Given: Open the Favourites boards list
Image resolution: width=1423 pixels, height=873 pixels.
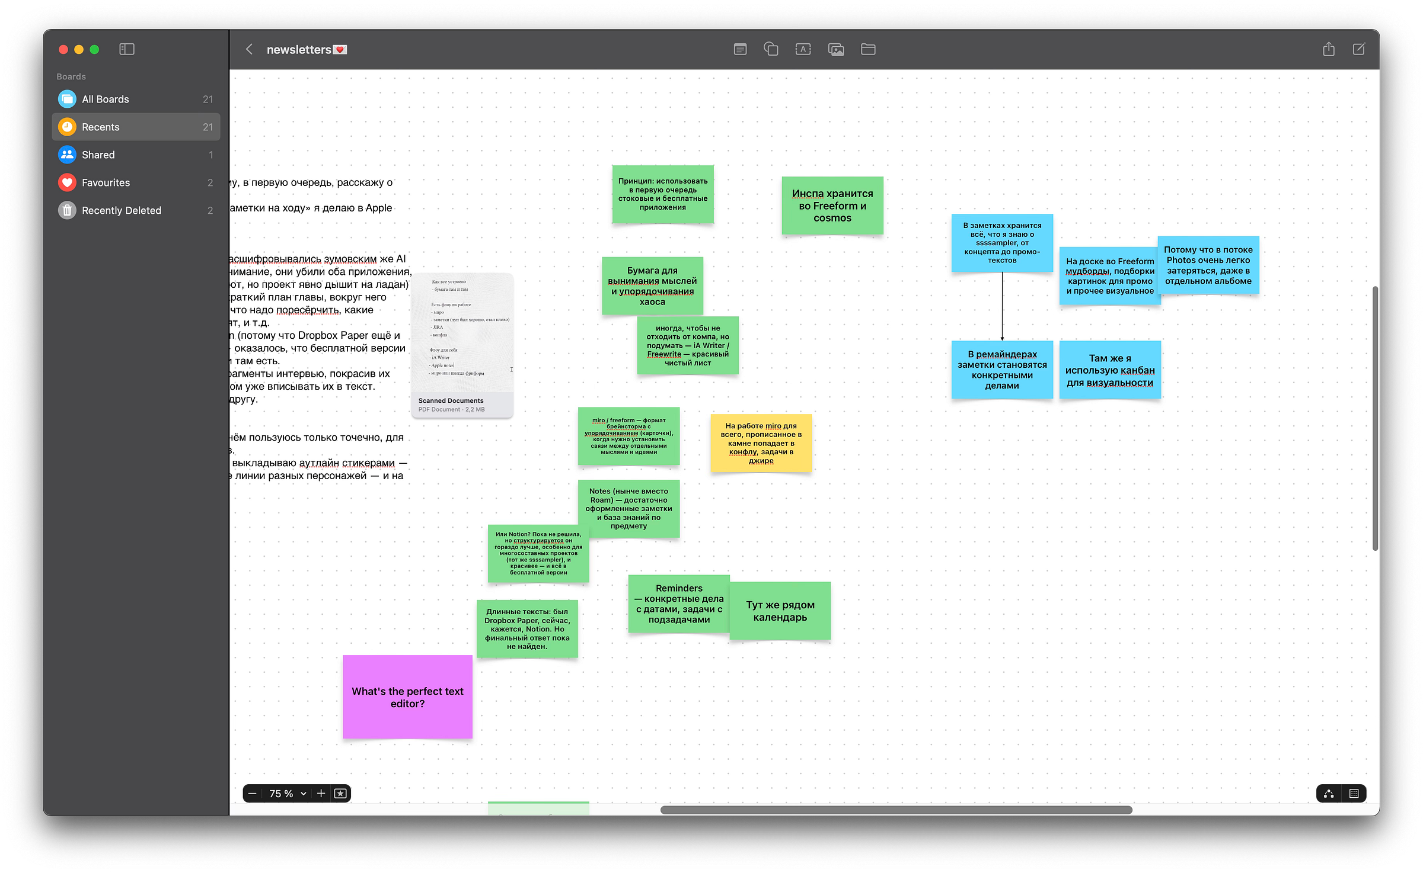Looking at the screenshot, I should tap(106, 182).
